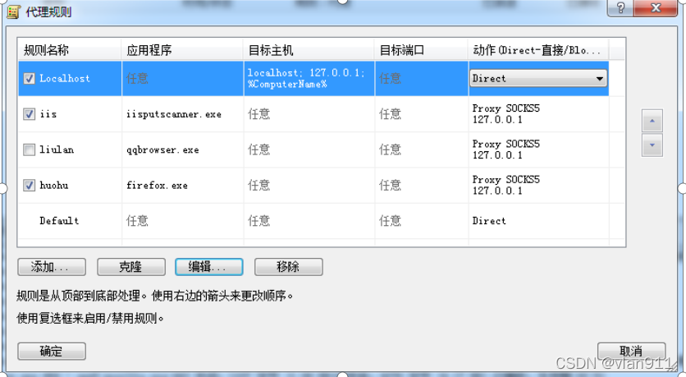This screenshot has height=377, width=686.
Task: Select the Default rule name
Action: click(59, 221)
